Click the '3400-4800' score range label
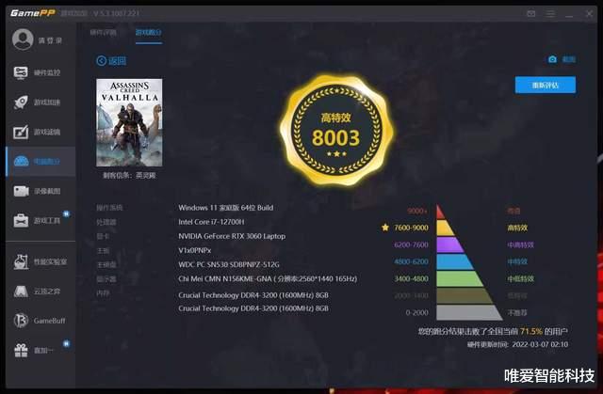 point(411,278)
